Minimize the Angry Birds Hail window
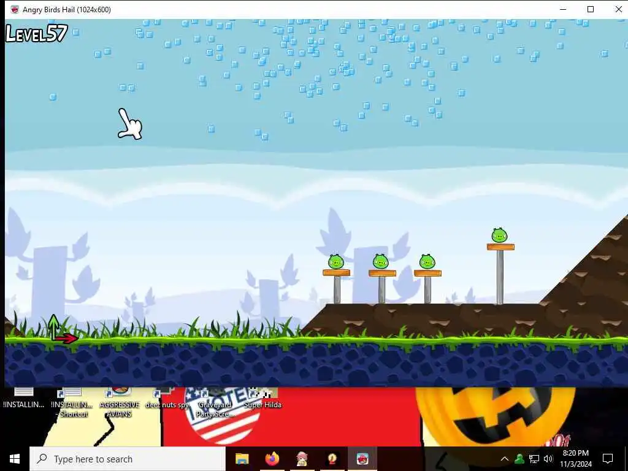This screenshot has width=628, height=471. pos(563,9)
